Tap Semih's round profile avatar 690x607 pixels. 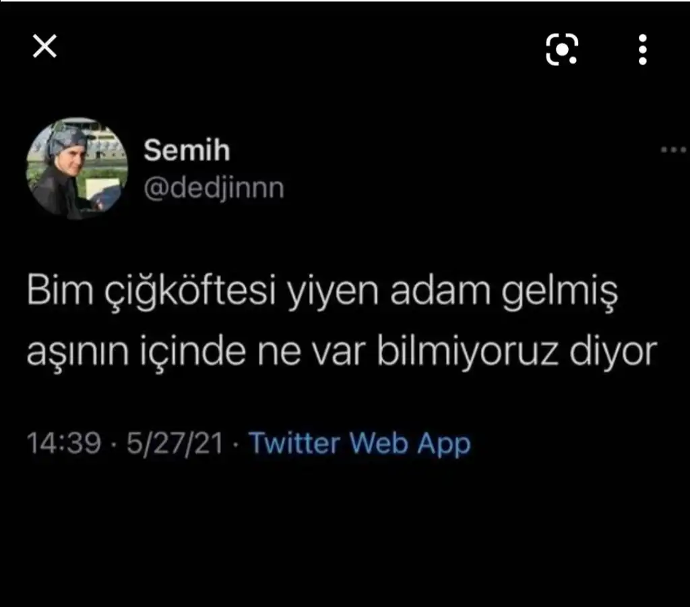pos(77,168)
